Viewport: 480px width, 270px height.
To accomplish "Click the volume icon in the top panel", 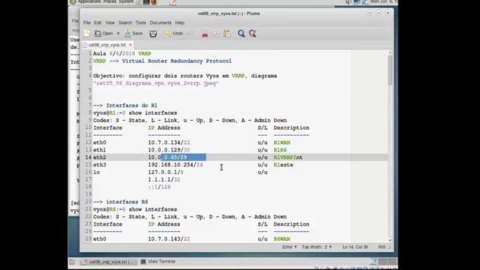I will pyautogui.click(x=348, y=1).
